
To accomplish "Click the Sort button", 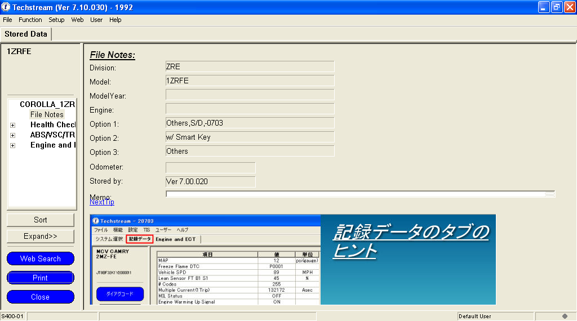I will pos(41,220).
